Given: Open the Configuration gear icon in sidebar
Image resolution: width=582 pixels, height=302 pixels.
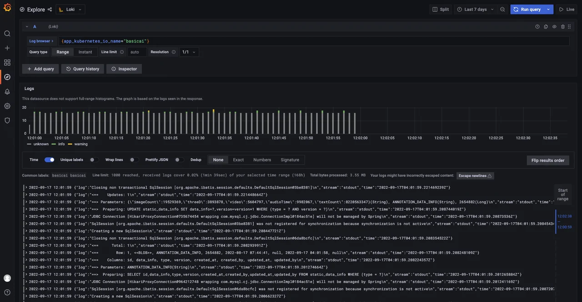Looking at the screenshot, I should pos(7,106).
